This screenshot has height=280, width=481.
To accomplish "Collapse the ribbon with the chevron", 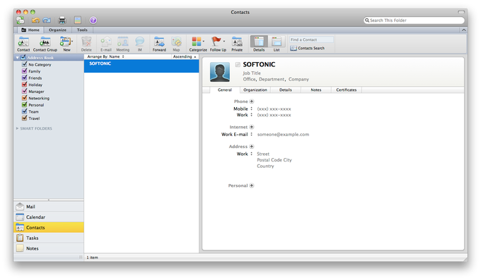I will tap(464, 30).
